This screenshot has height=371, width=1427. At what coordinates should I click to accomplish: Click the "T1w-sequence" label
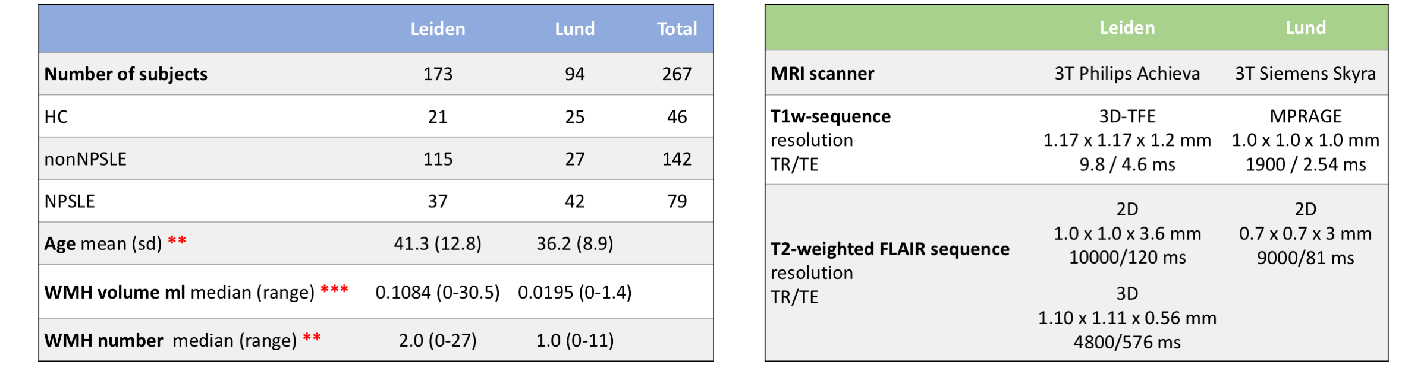point(831,116)
